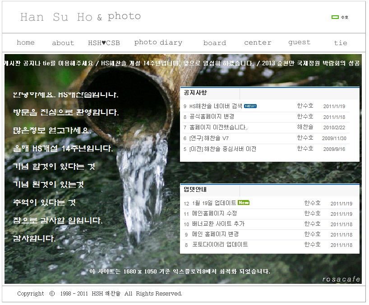Viewport: 369px width, 305px height.
Task: Open the 배너교환 사이트 추가 entry
Action: (218, 224)
